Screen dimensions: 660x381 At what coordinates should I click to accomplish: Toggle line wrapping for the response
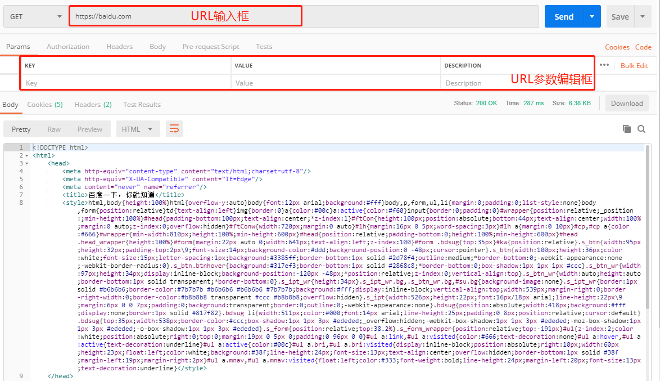tap(174, 129)
